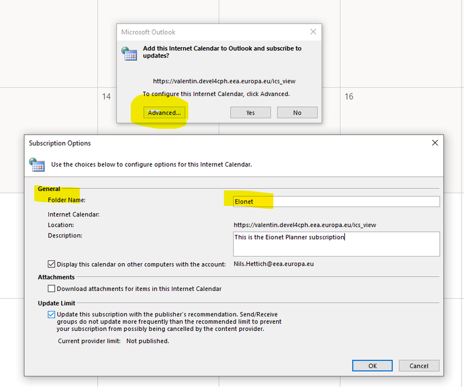Select day 14 in the background calendar
Screen dimensions: 464x387
[x=106, y=97]
